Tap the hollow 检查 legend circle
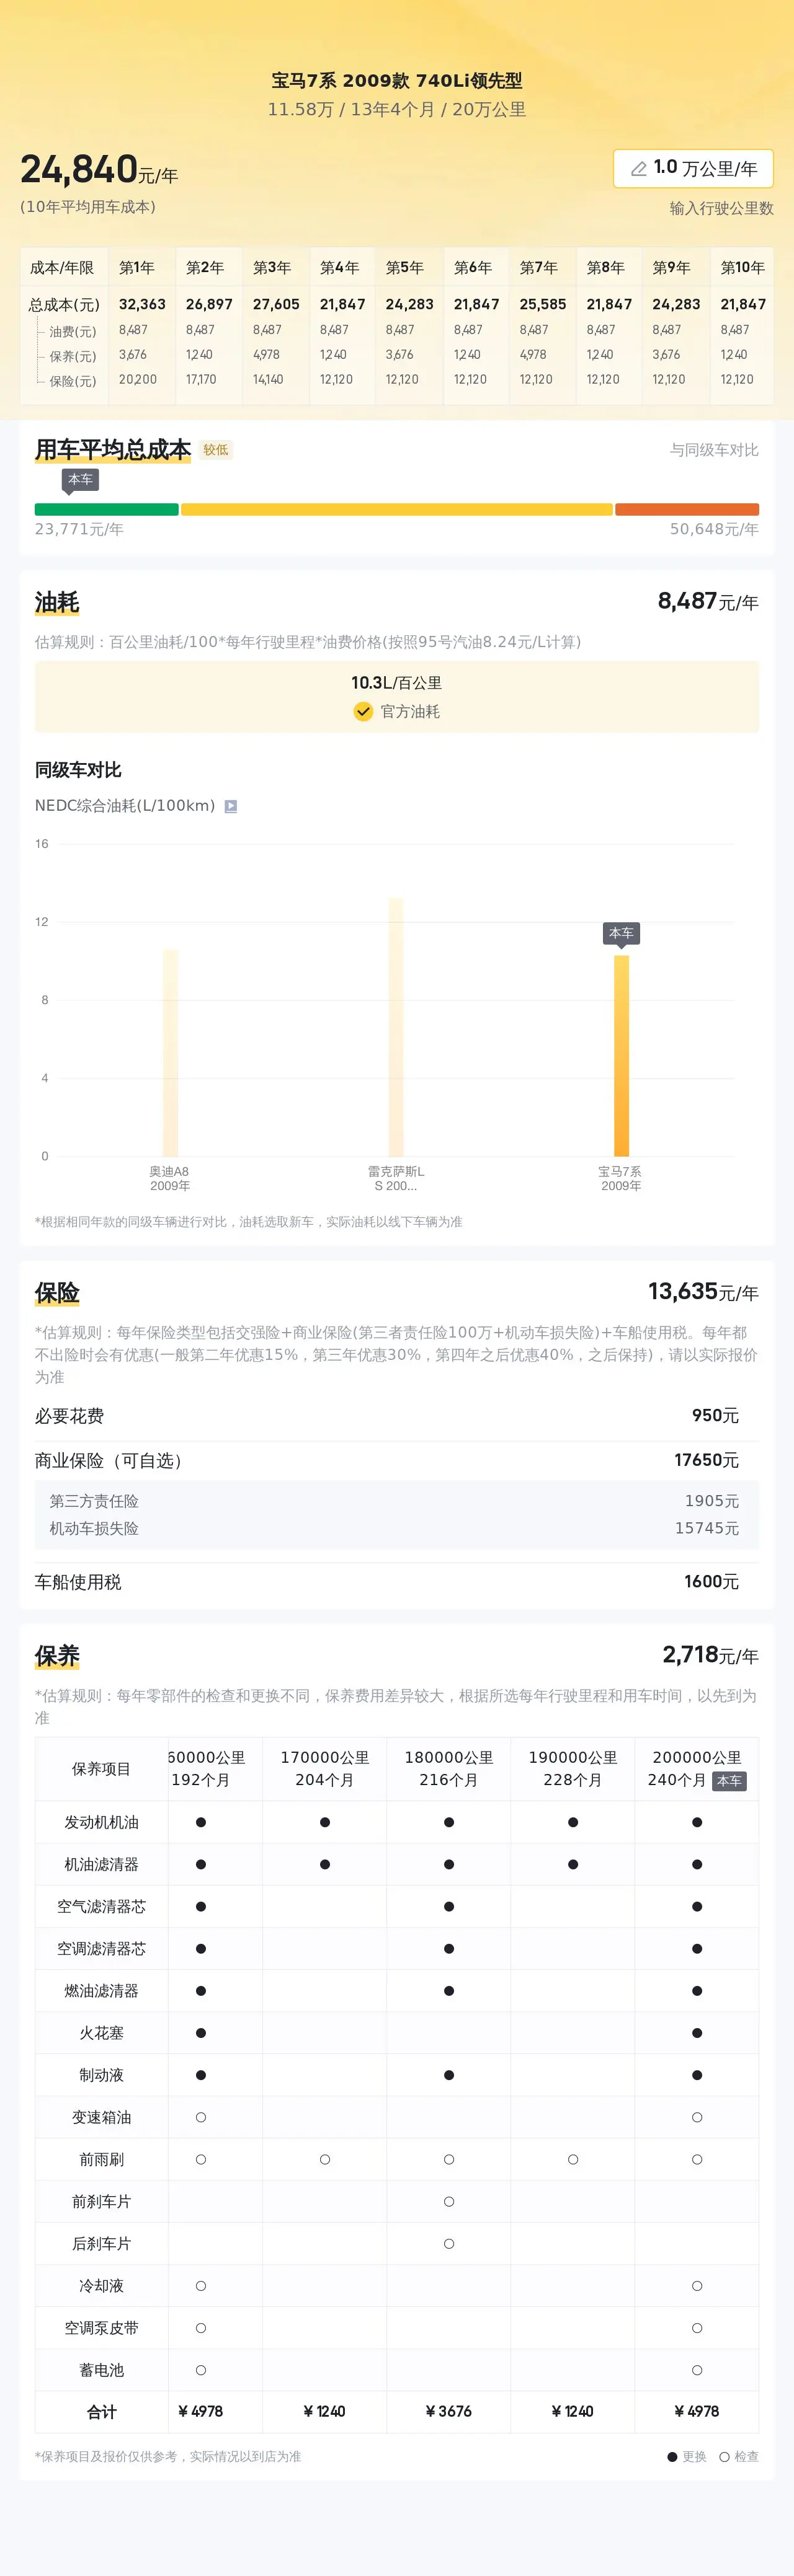This screenshot has height=2576, width=794. (724, 2457)
